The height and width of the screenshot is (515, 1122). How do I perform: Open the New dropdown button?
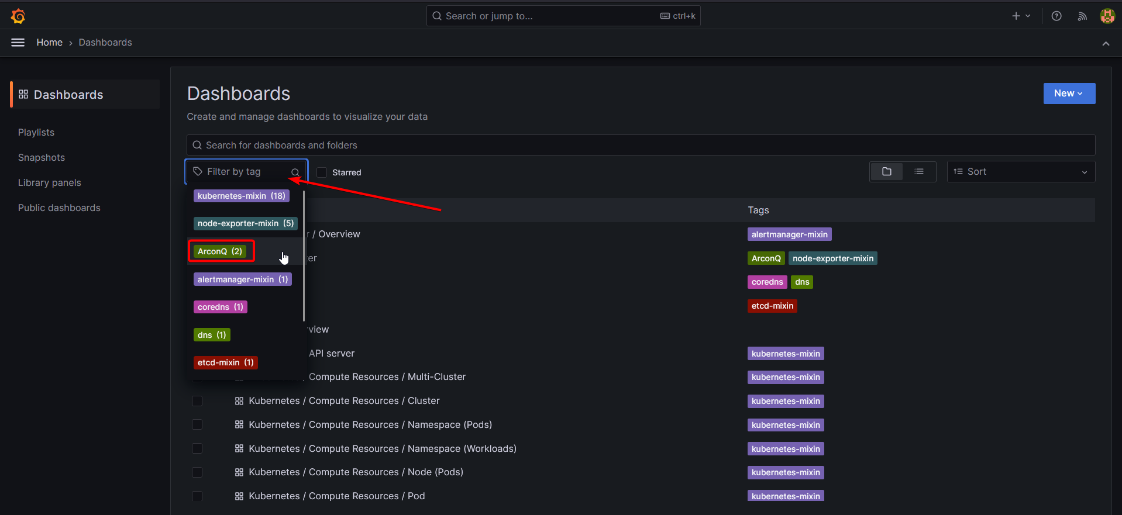coord(1069,94)
